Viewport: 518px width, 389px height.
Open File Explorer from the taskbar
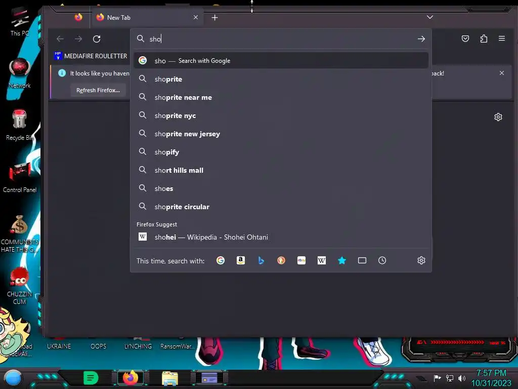pos(170,378)
